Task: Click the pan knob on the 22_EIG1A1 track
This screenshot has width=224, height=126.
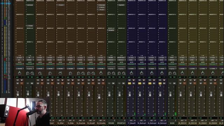Action: (182, 73)
